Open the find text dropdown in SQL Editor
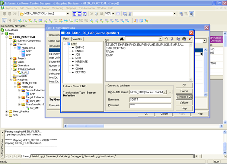 160,39
